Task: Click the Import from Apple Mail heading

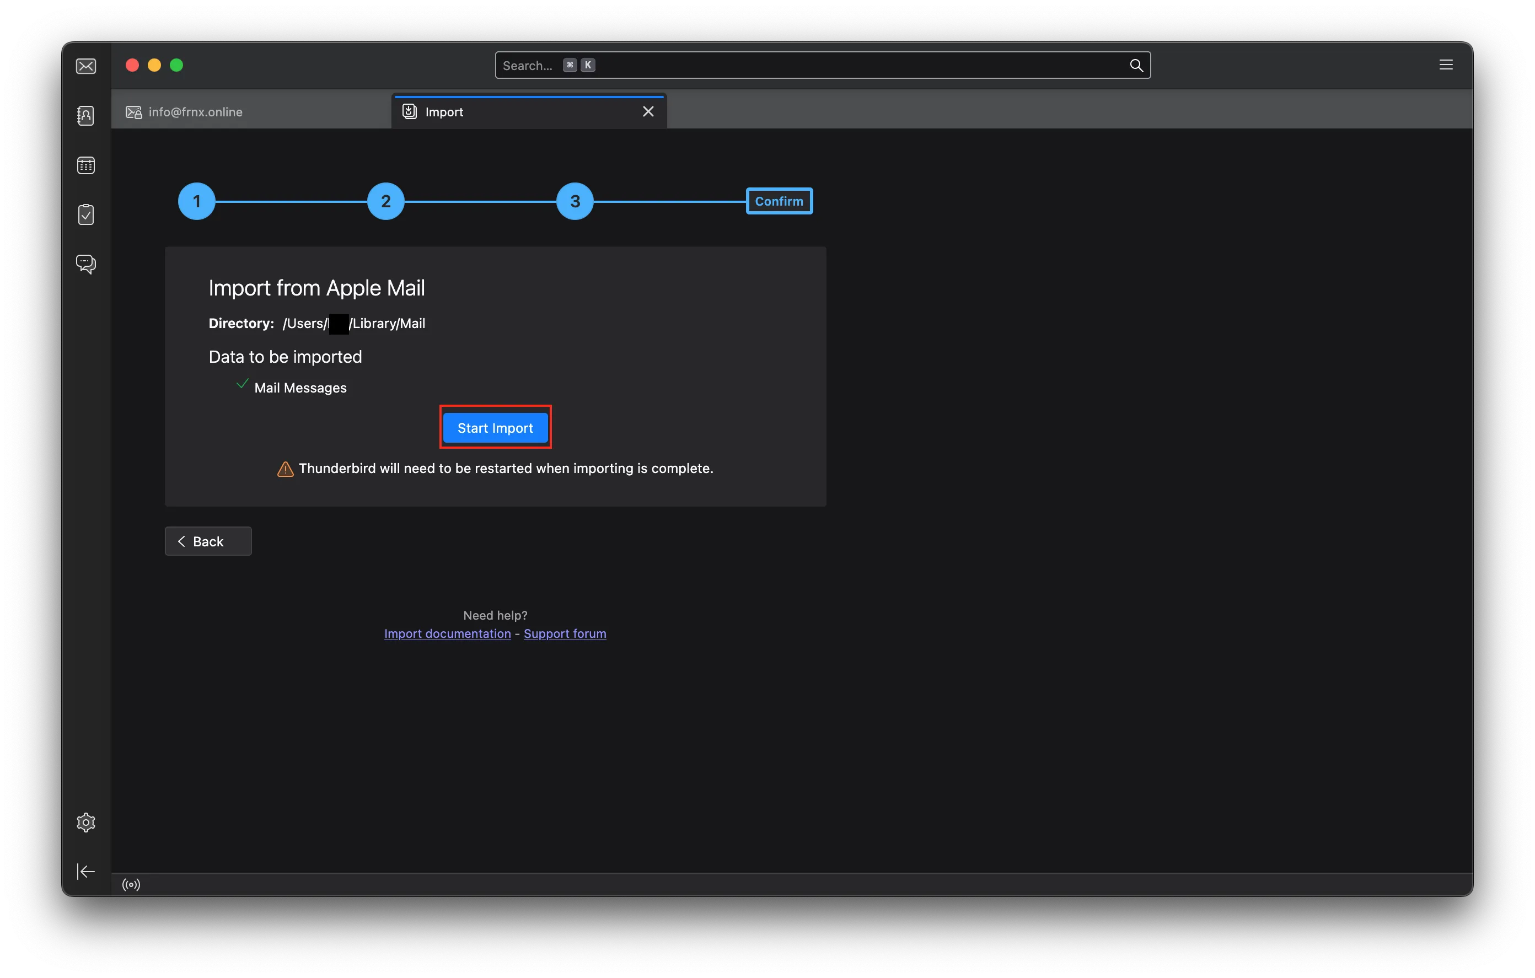Action: pyautogui.click(x=316, y=288)
